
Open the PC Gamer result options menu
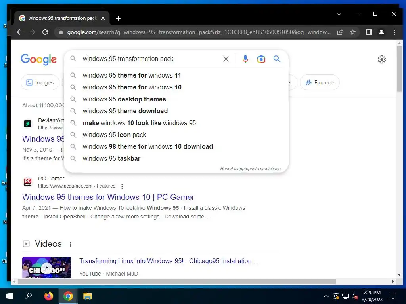[122, 186]
